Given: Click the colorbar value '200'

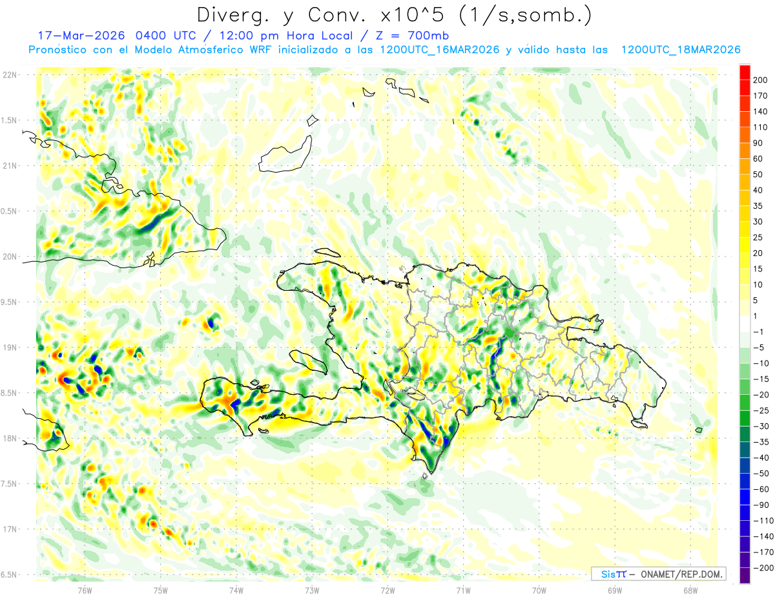Looking at the screenshot, I should coord(761,80).
